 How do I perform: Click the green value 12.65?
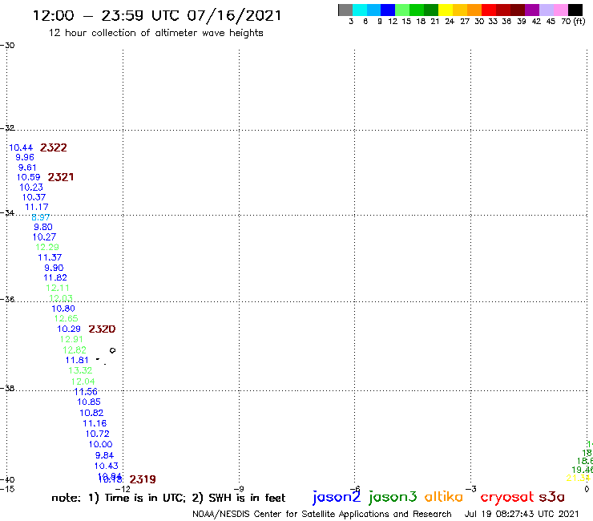(x=66, y=318)
